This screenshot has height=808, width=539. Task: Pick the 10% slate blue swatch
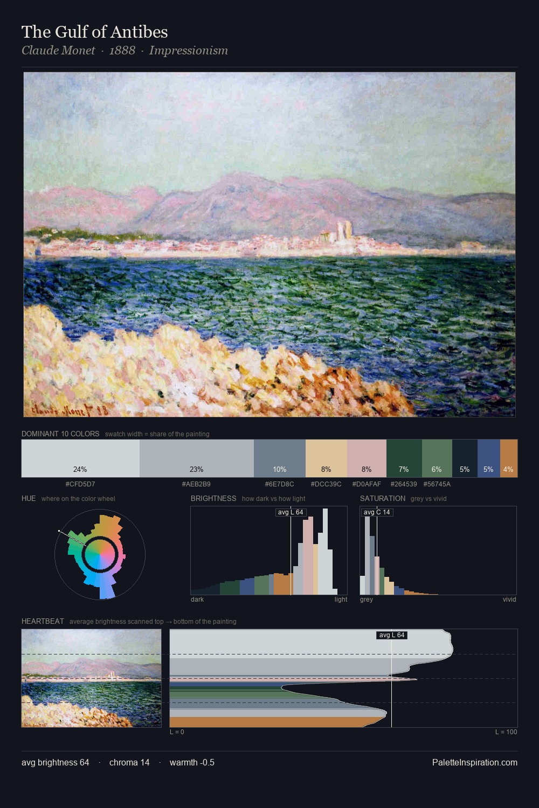280,458
